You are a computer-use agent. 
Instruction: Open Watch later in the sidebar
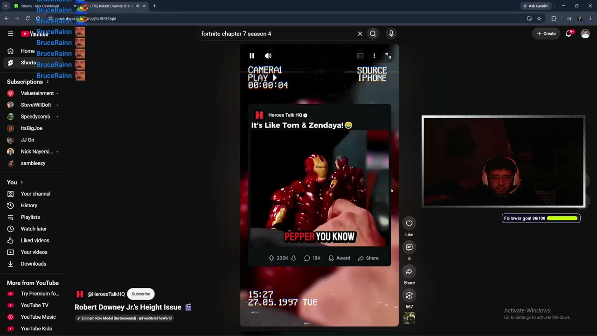(x=34, y=229)
